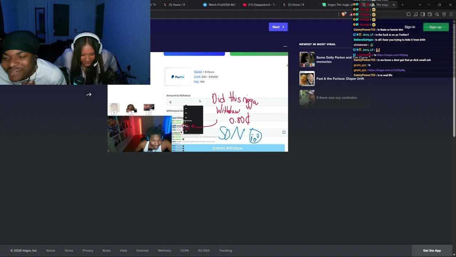Open a new browser tab with plus
Screen dimensions: 456x257
point(403,5)
